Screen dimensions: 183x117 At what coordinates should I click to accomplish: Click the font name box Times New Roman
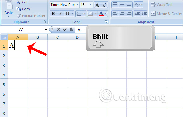click(63, 5)
